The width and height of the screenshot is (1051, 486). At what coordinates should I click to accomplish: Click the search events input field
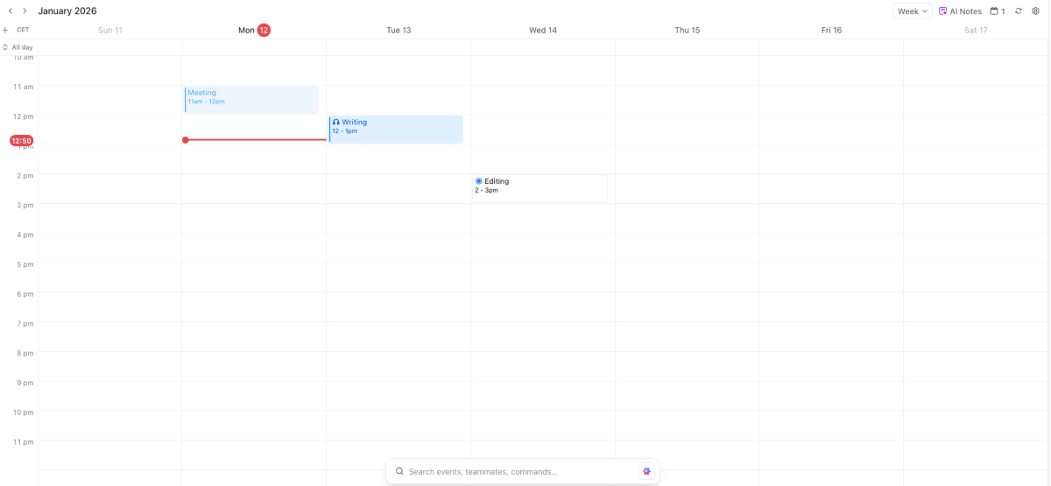522,471
